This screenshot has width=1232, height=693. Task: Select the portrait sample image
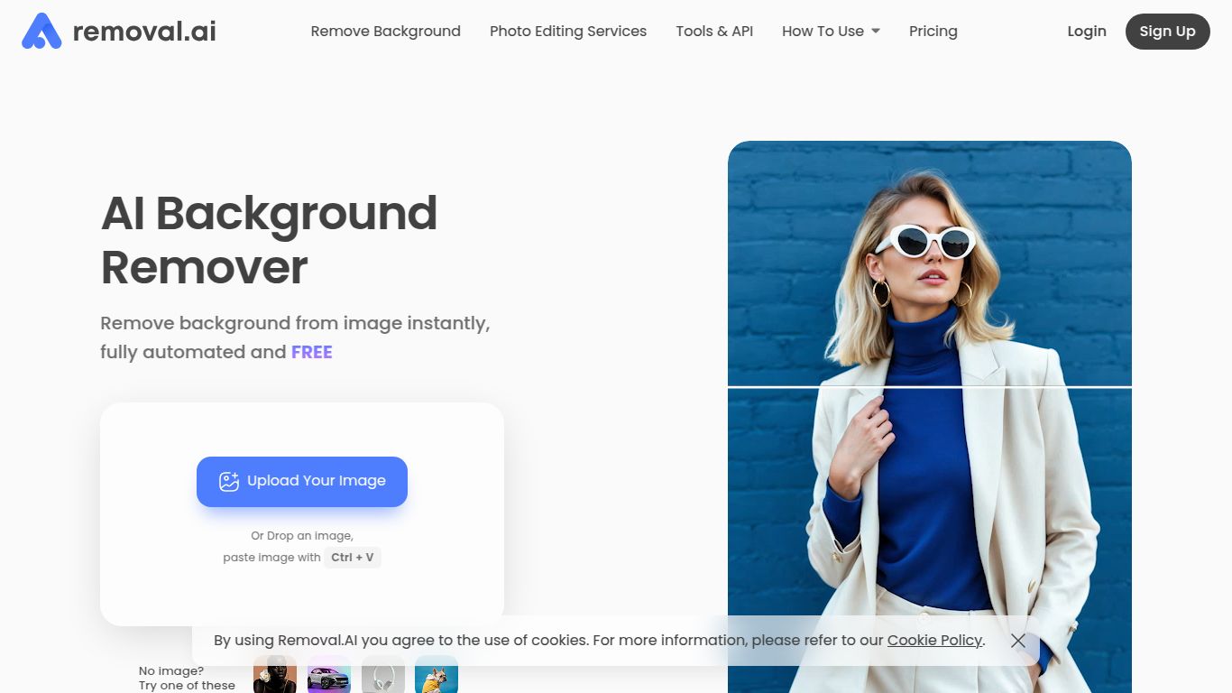click(275, 677)
